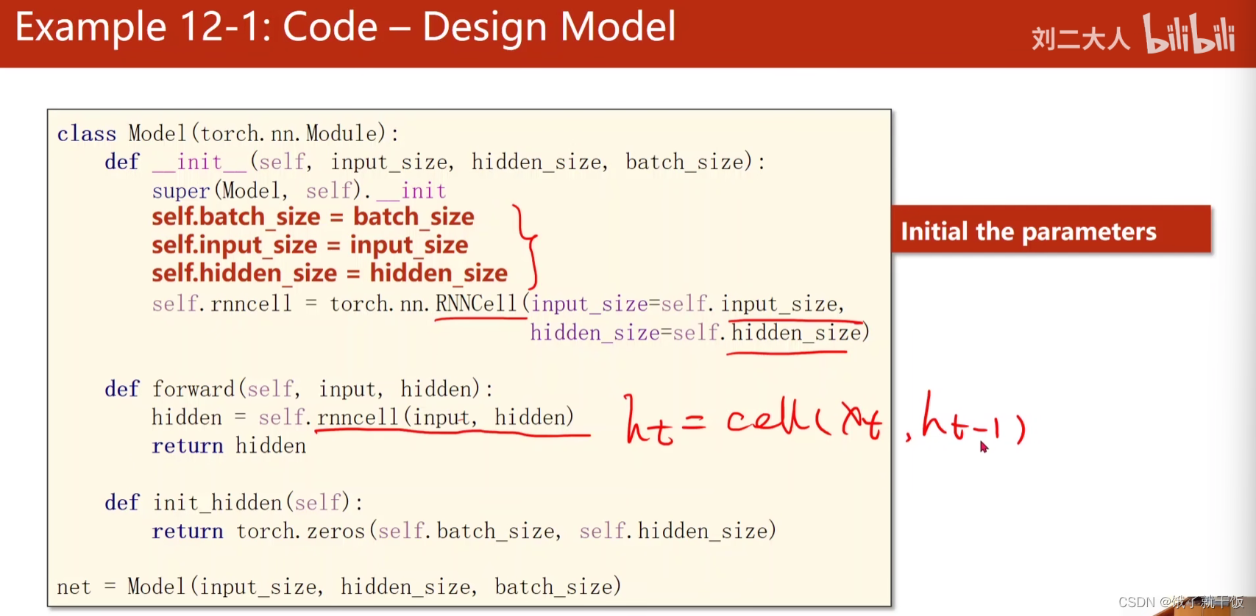Click the 'return hidden' line
The width and height of the screenshot is (1256, 616).
[x=229, y=446]
